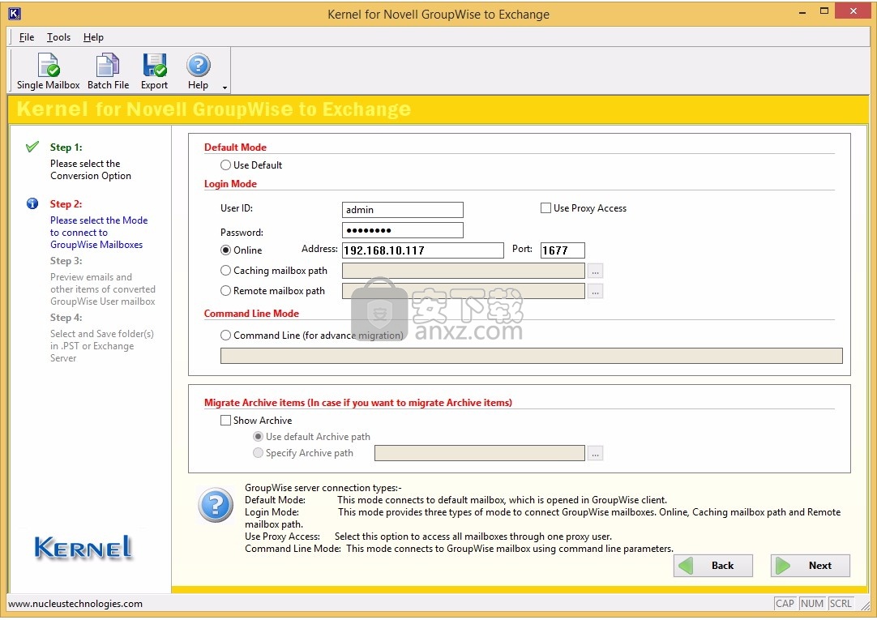Click Step 2 connect to GroupWise Mailboxes text
877x620 pixels.
point(99,232)
